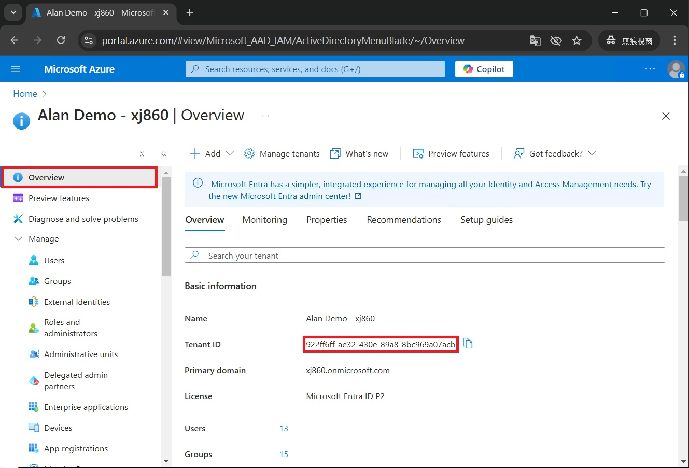Collapse the Manage section in sidebar
689x468 pixels.
tap(19, 238)
